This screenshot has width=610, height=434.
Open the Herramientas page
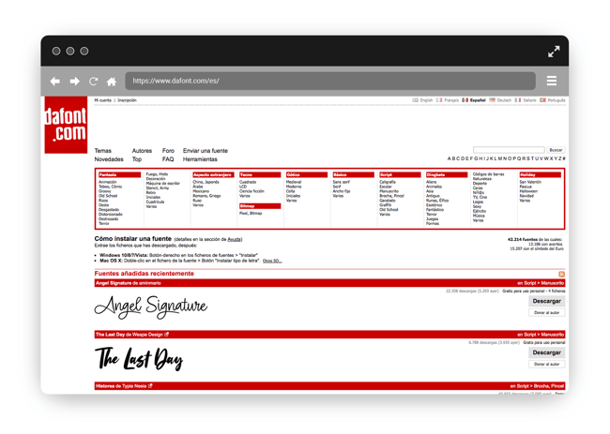click(x=200, y=159)
